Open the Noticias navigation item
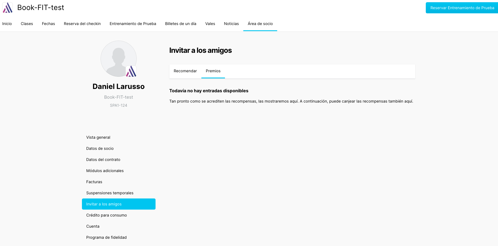The height and width of the screenshot is (246, 498). [231, 24]
